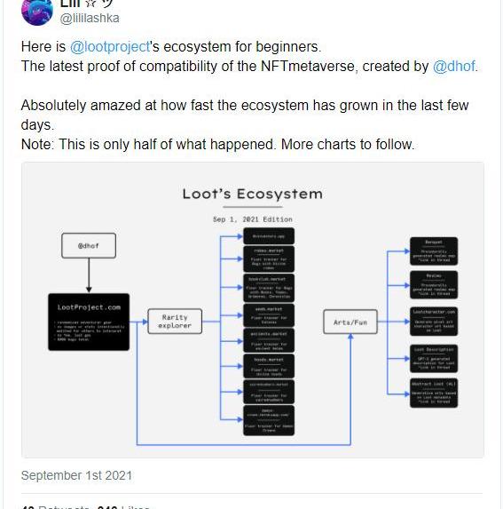Click the September 1st 2021 date
This screenshot has height=509, width=503.
click(76, 475)
